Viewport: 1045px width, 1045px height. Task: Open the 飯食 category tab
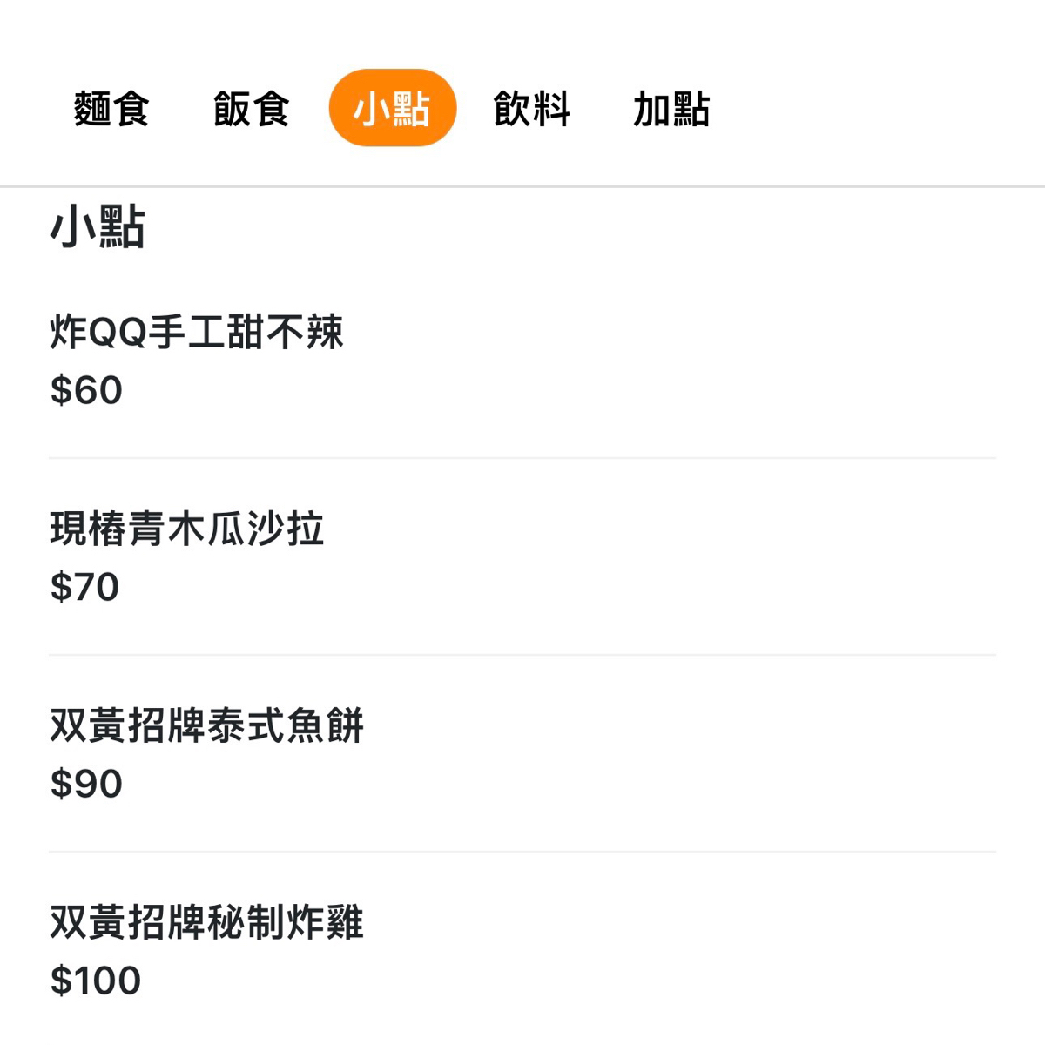tap(251, 109)
